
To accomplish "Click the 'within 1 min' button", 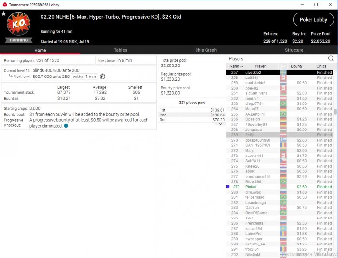I will pos(84,77).
